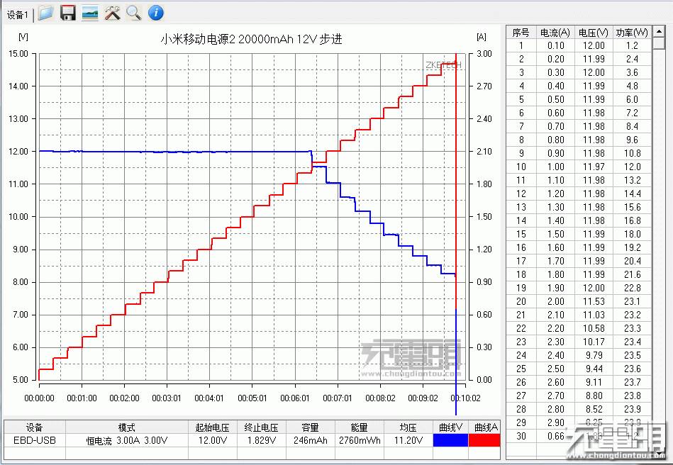Click the red 曲线A color swatch
The image size is (673, 465).
point(484,441)
